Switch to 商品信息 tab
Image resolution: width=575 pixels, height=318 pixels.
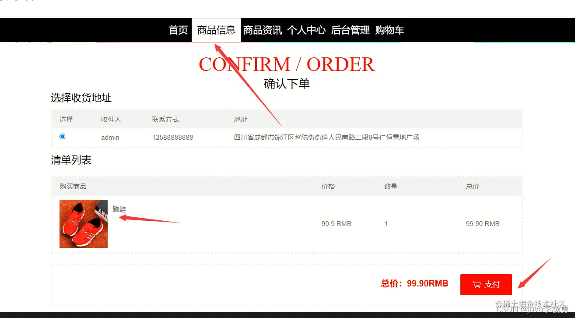[x=216, y=30]
